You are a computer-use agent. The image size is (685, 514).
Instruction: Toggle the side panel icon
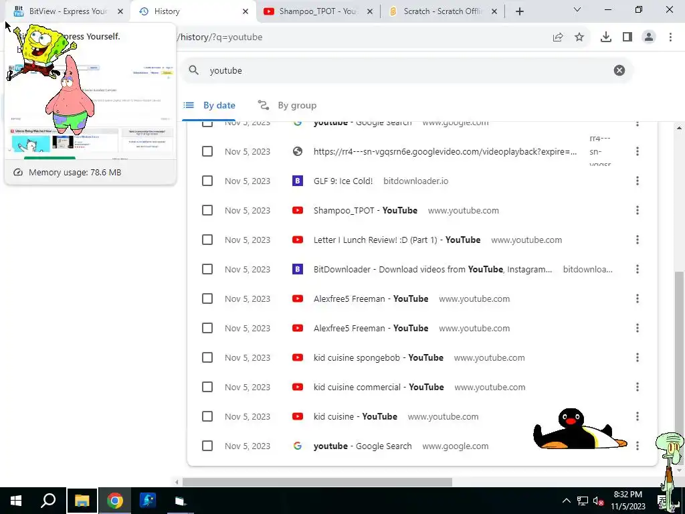627,37
